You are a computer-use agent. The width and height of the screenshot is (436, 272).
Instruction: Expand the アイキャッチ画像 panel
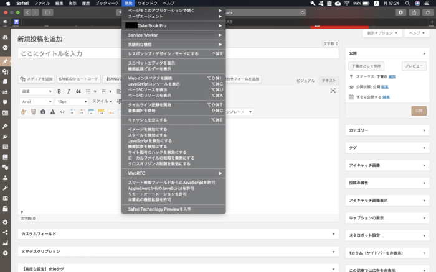387,165
